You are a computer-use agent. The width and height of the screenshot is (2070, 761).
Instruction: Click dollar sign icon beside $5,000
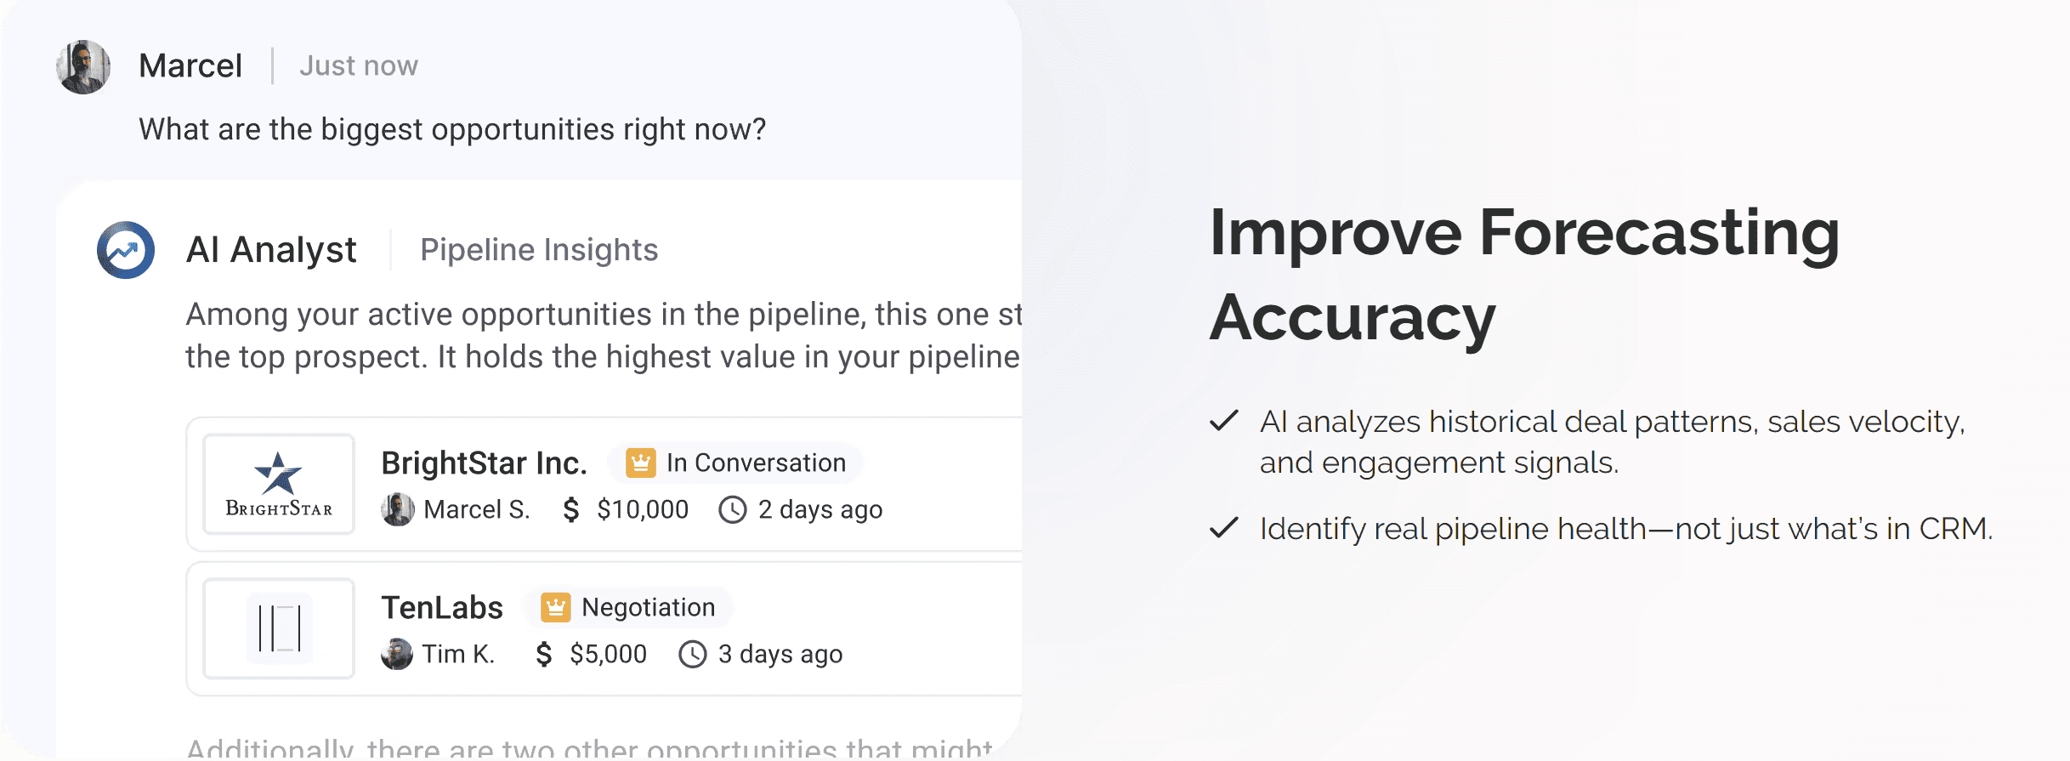[544, 654]
